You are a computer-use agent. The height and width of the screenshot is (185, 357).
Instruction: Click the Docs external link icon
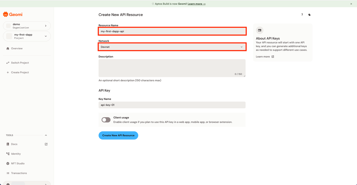coord(46,144)
